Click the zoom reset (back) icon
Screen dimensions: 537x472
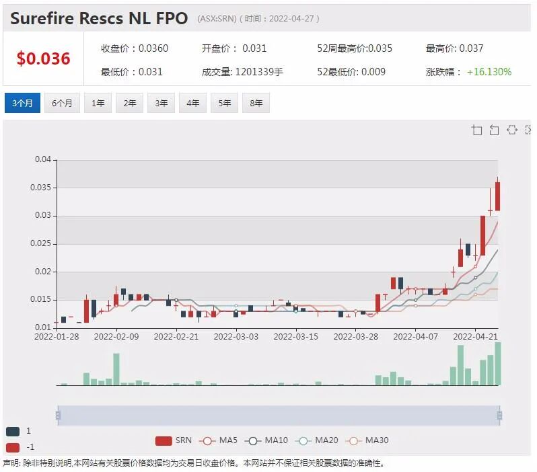coord(494,130)
